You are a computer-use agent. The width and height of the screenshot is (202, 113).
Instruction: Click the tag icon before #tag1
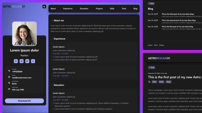149,82
